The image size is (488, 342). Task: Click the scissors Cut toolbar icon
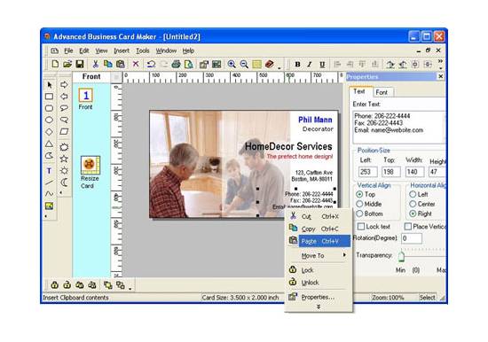tap(95, 64)
